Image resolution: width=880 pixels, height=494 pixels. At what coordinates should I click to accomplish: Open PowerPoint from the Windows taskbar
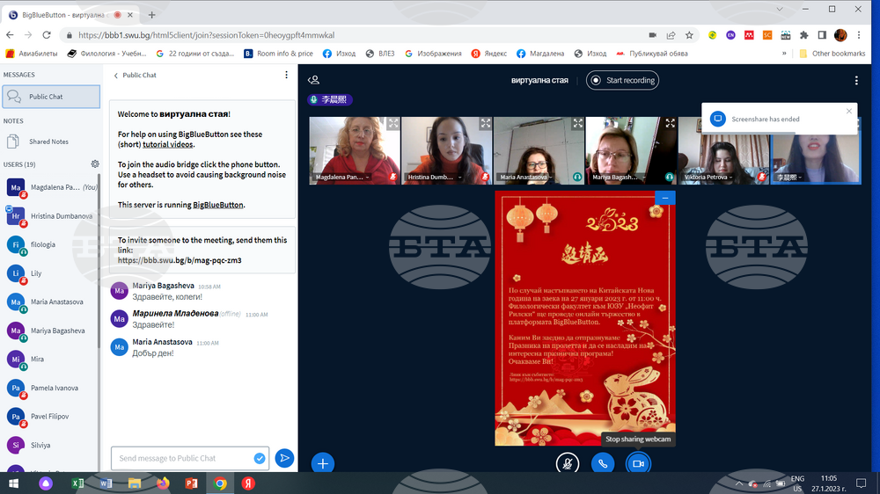point(191,483)
